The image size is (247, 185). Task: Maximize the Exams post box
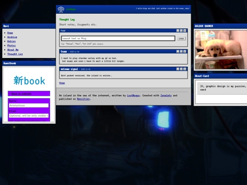point(181,52)
